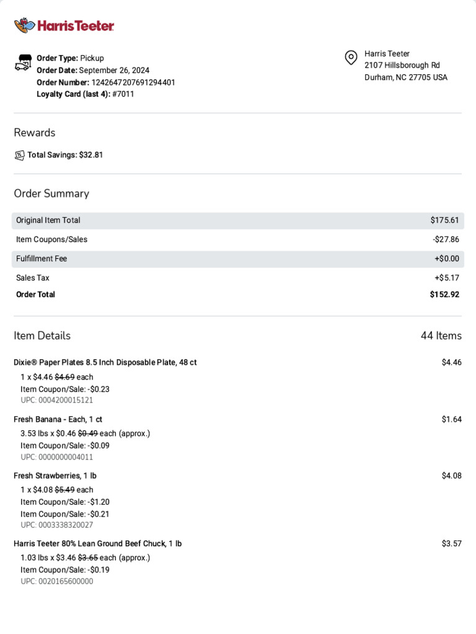Open the Lean Ground Beef Chuck item
This screenshot has width=476, height=634.
coord(98,544)
